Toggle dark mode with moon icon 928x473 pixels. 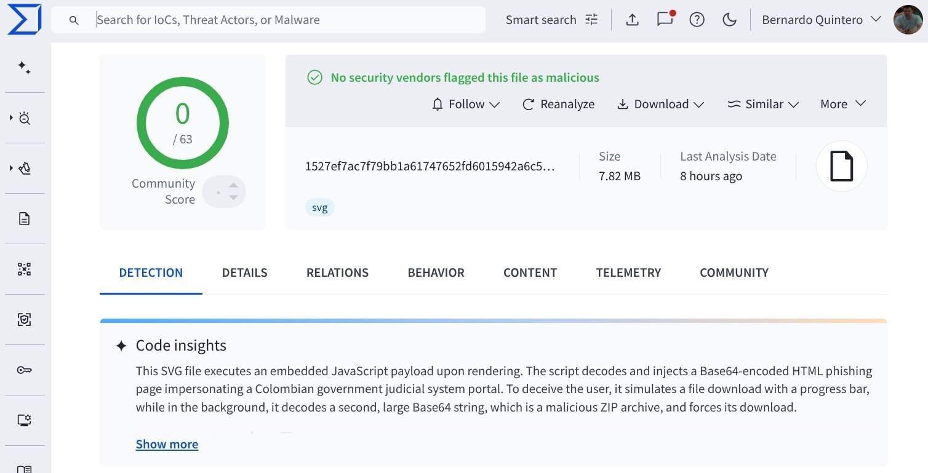pyautogui.click(x=729, y=20)
